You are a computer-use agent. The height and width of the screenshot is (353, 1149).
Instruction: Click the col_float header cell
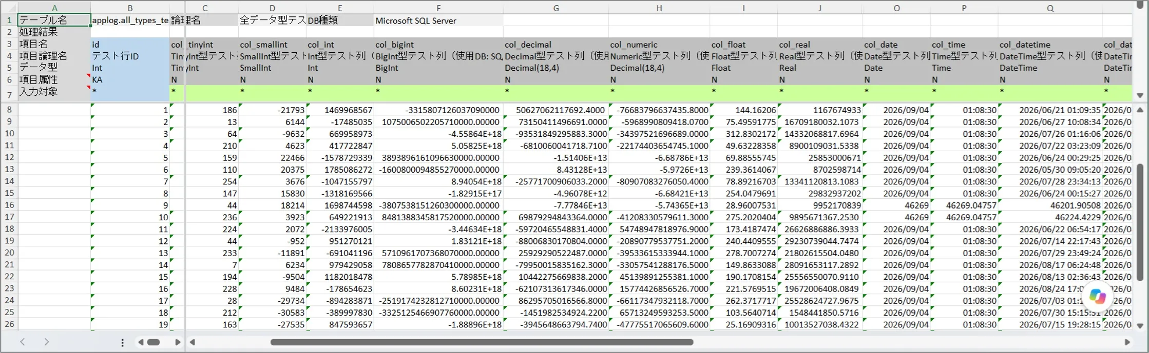pyautogui.click(x=743, y=45)
